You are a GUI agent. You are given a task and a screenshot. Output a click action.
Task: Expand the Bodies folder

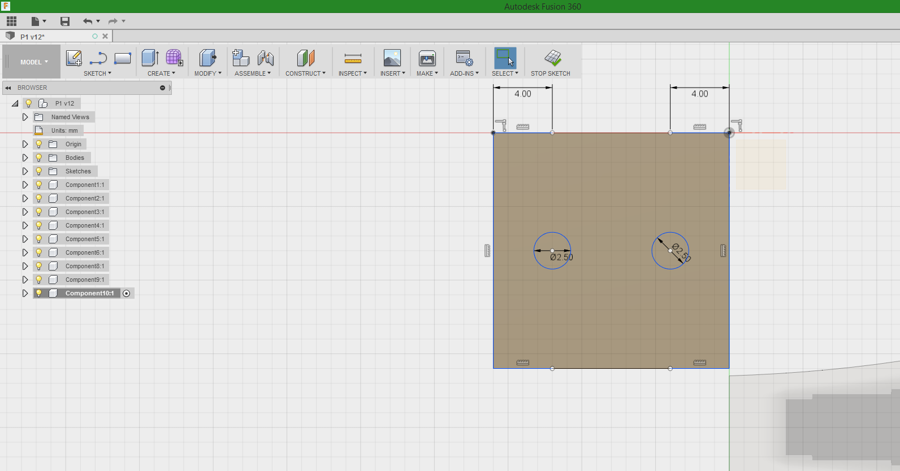pyautogui.click(x=25, y=158)
